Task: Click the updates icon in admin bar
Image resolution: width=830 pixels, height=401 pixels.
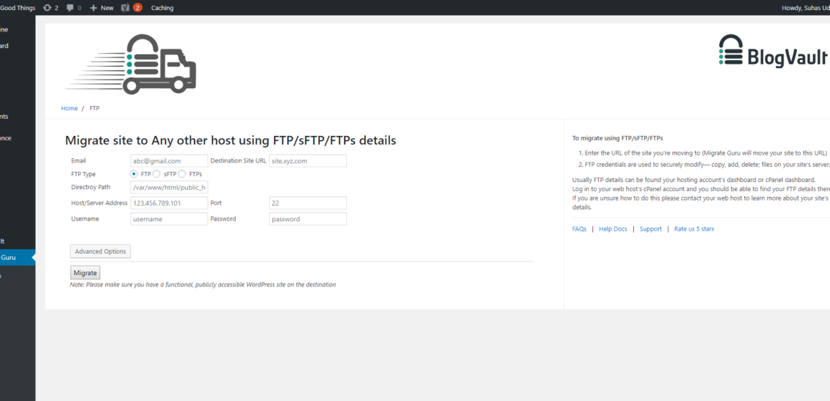Action: point(47,8)
